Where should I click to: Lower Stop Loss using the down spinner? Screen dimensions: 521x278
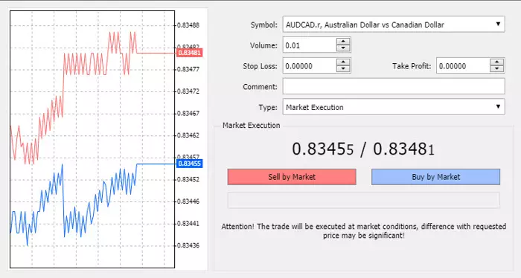[343, 69]
